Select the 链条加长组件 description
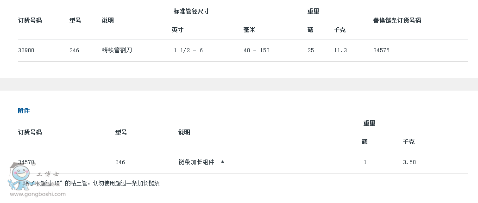Image resolution: width=478 pixels, height=203 pixels. (196, 162)
